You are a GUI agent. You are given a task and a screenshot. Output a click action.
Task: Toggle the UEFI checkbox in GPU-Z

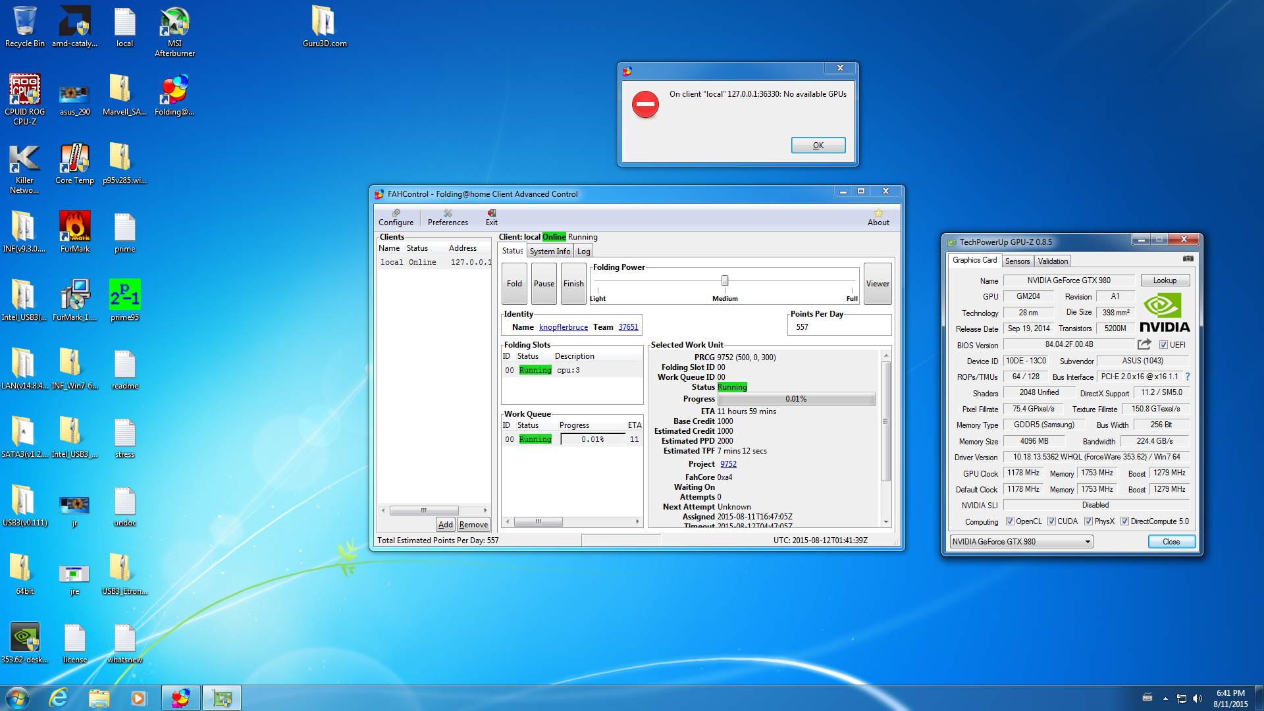coord(1163,345)
